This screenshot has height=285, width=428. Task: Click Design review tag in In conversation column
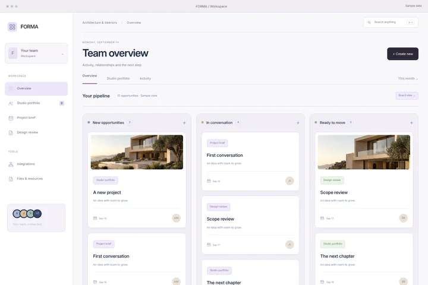click(218, 207)
